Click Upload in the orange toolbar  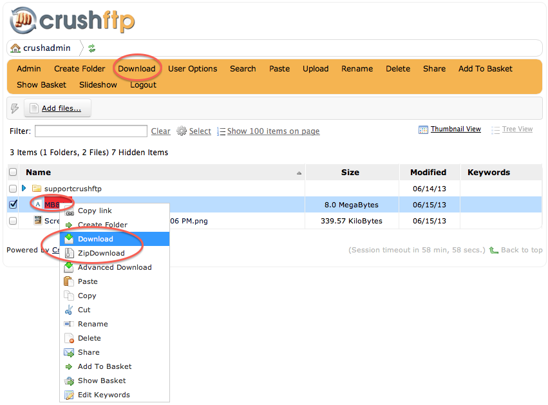click(x=316, y=69)
